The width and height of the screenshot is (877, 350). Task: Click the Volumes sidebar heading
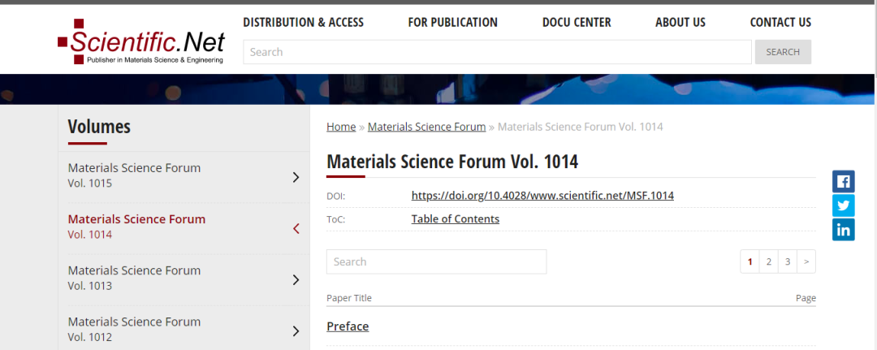coord(99,127)
